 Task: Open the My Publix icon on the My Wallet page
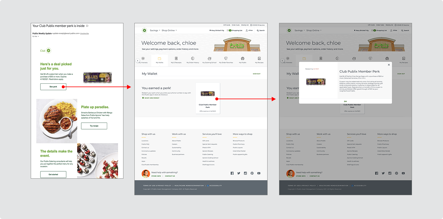coord(242,59)
